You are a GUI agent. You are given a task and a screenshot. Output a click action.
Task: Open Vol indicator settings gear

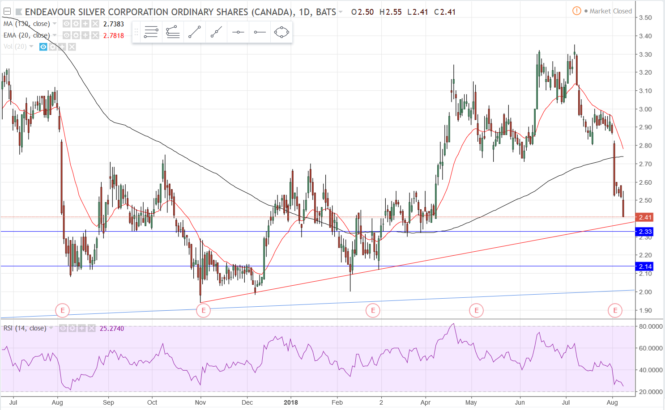53,46
